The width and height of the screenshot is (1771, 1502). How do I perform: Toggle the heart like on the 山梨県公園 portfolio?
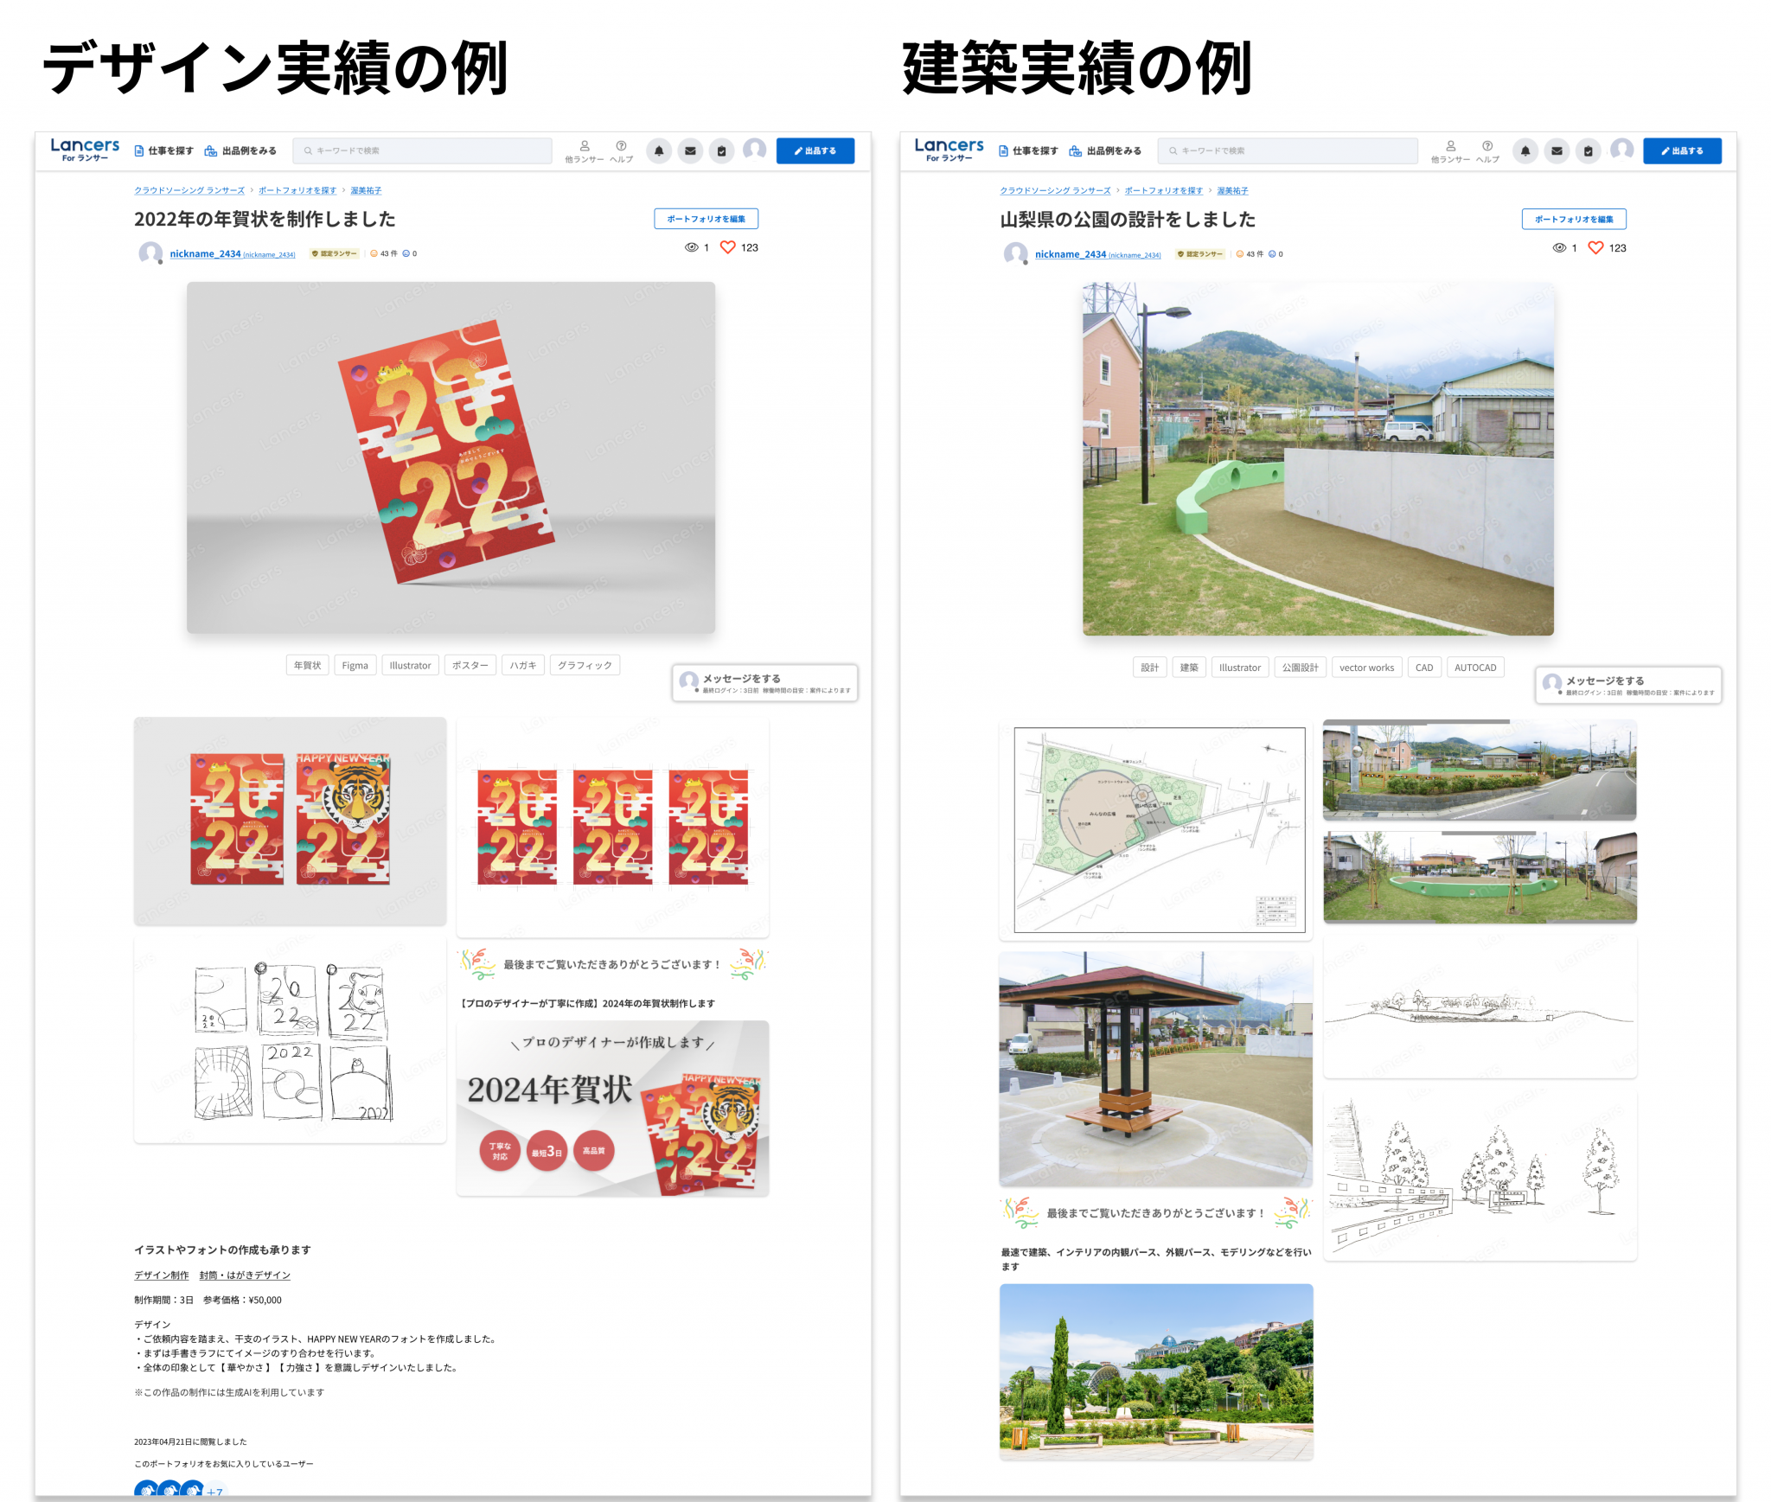click(x=1595, y=248)
